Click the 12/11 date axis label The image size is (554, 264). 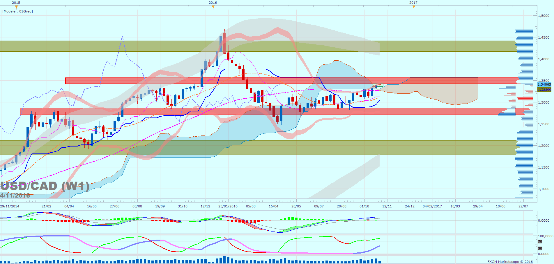[x=387, y=206]
